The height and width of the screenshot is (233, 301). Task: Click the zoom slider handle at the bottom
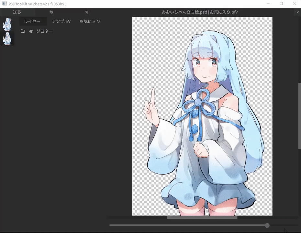(x=267, y=225)
